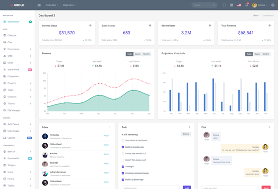
Task: Click the Income Status info icon
Action: (90, 25)
